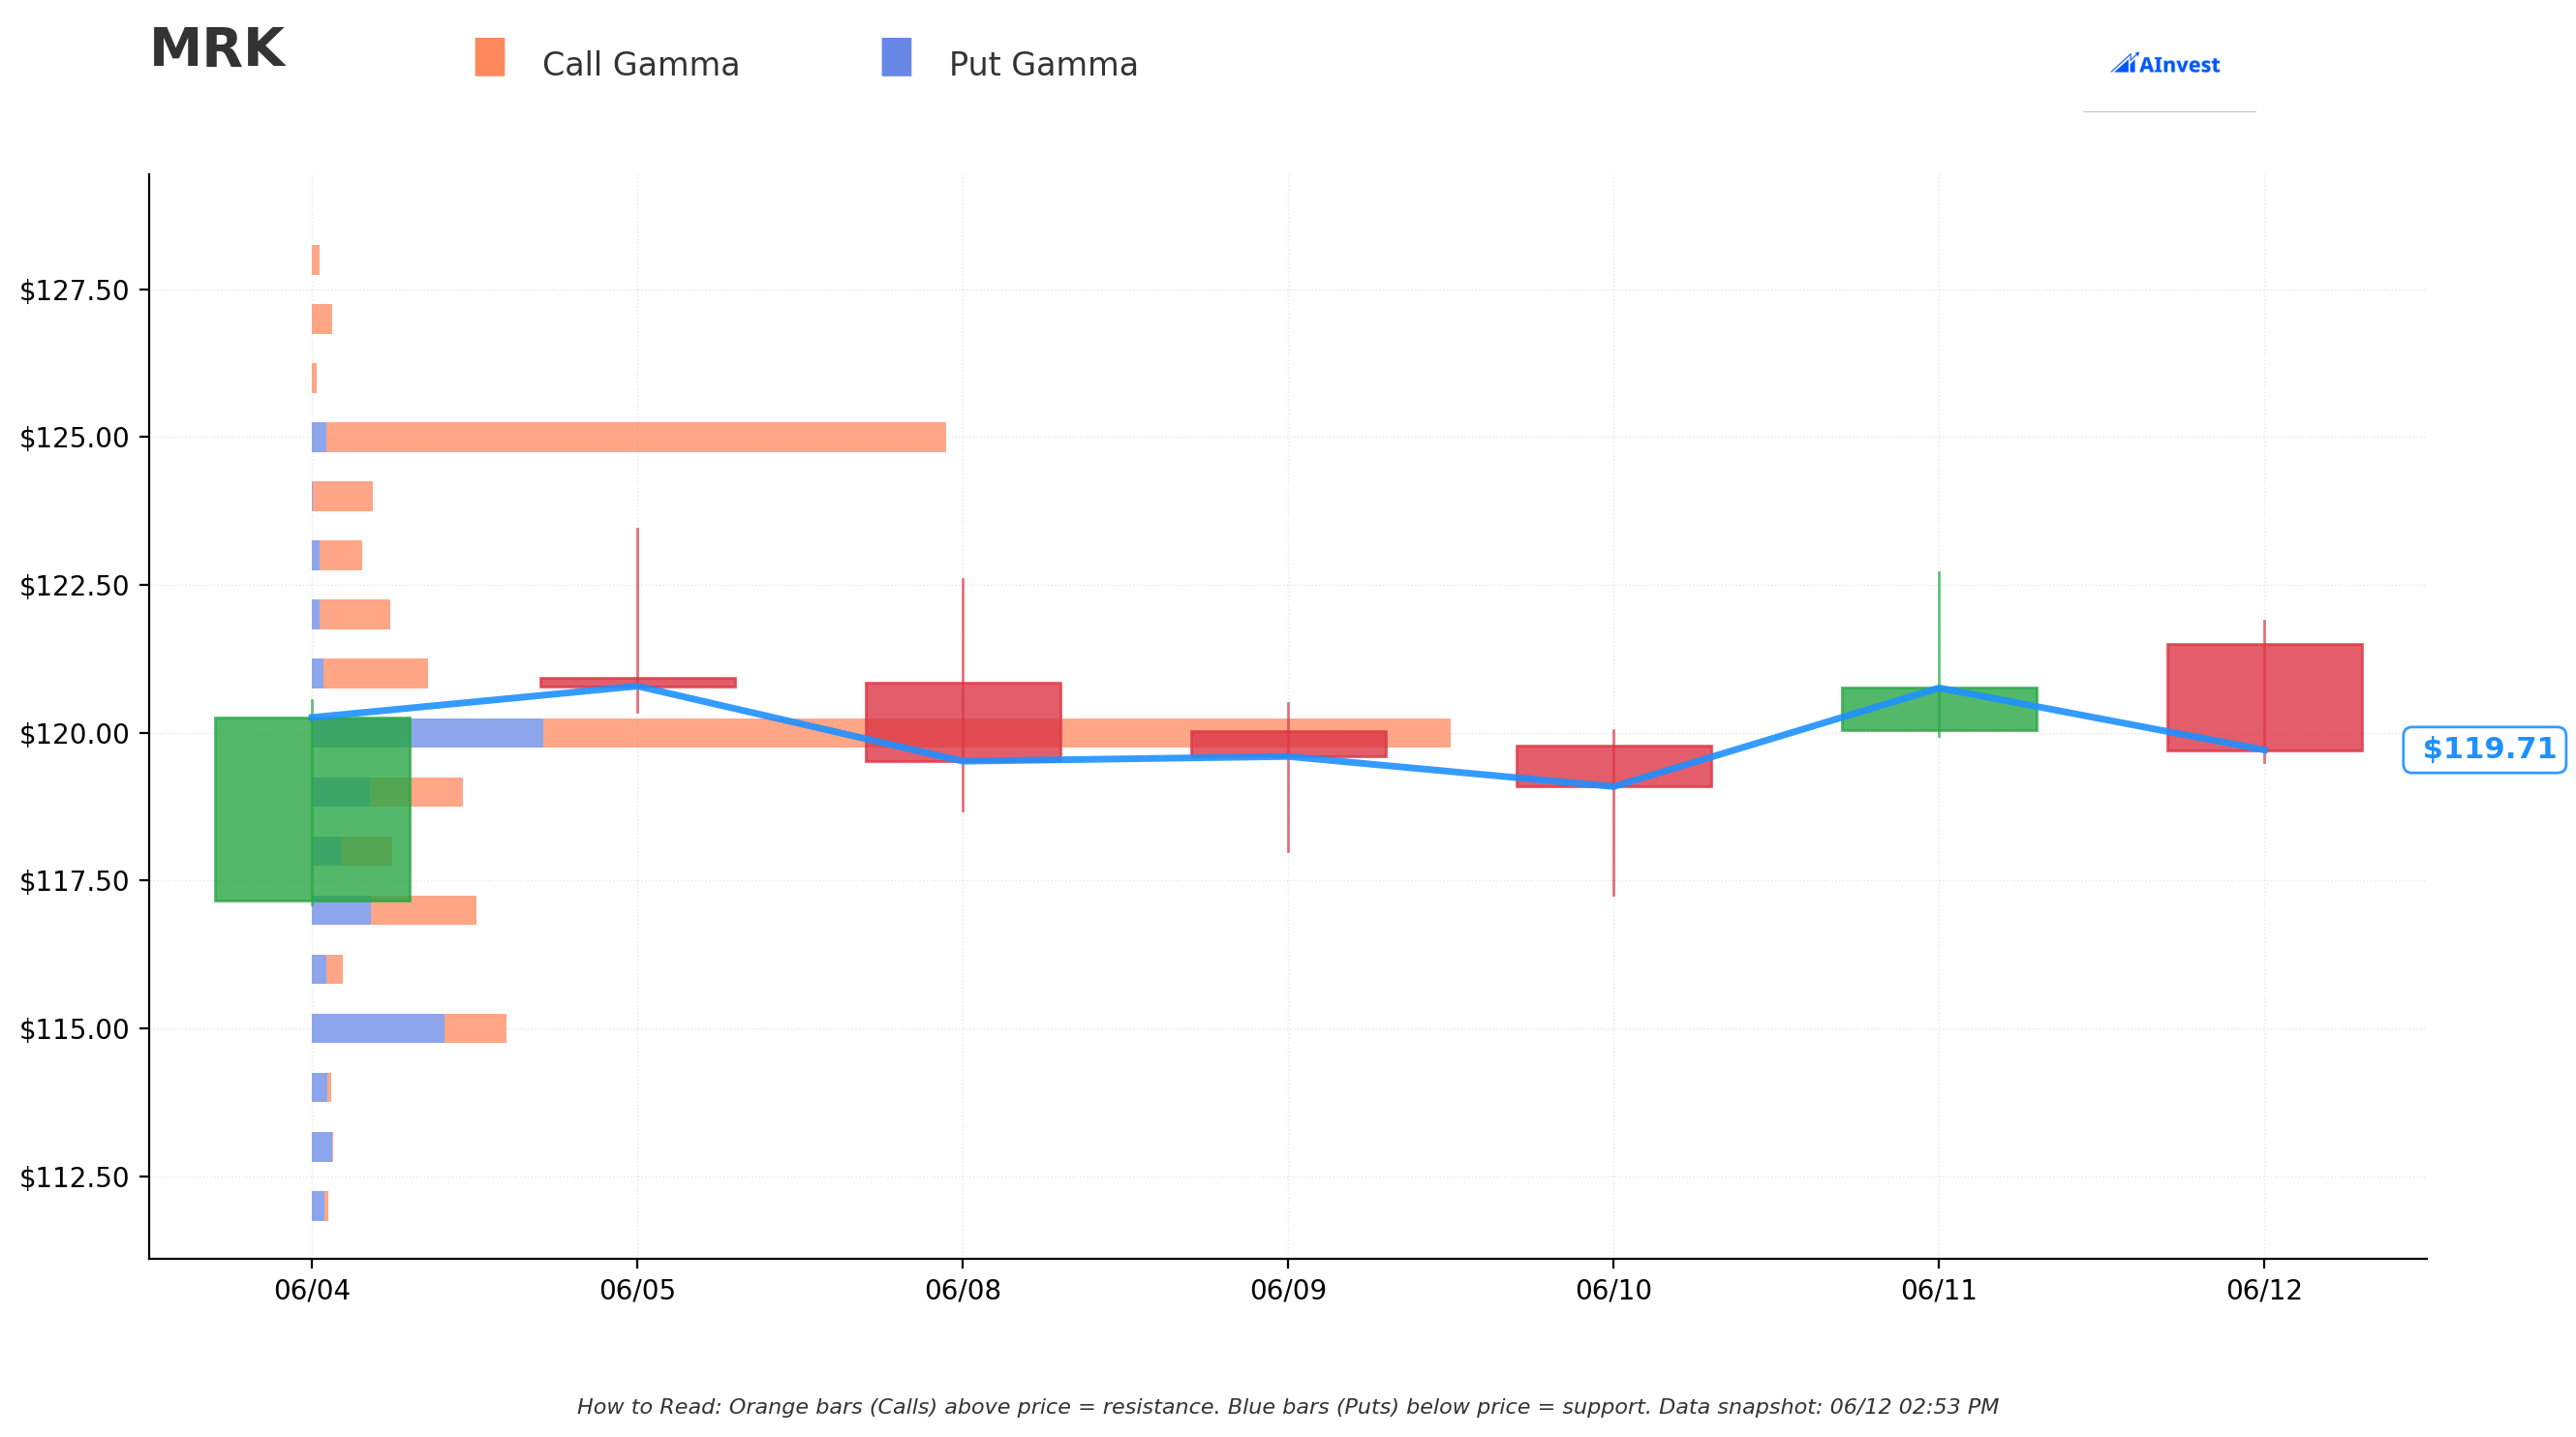Select the thin red 06/05 candlestick body

638,682
